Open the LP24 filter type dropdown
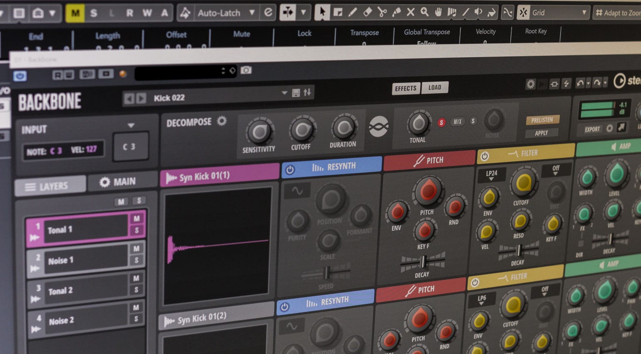 (491, 175)
